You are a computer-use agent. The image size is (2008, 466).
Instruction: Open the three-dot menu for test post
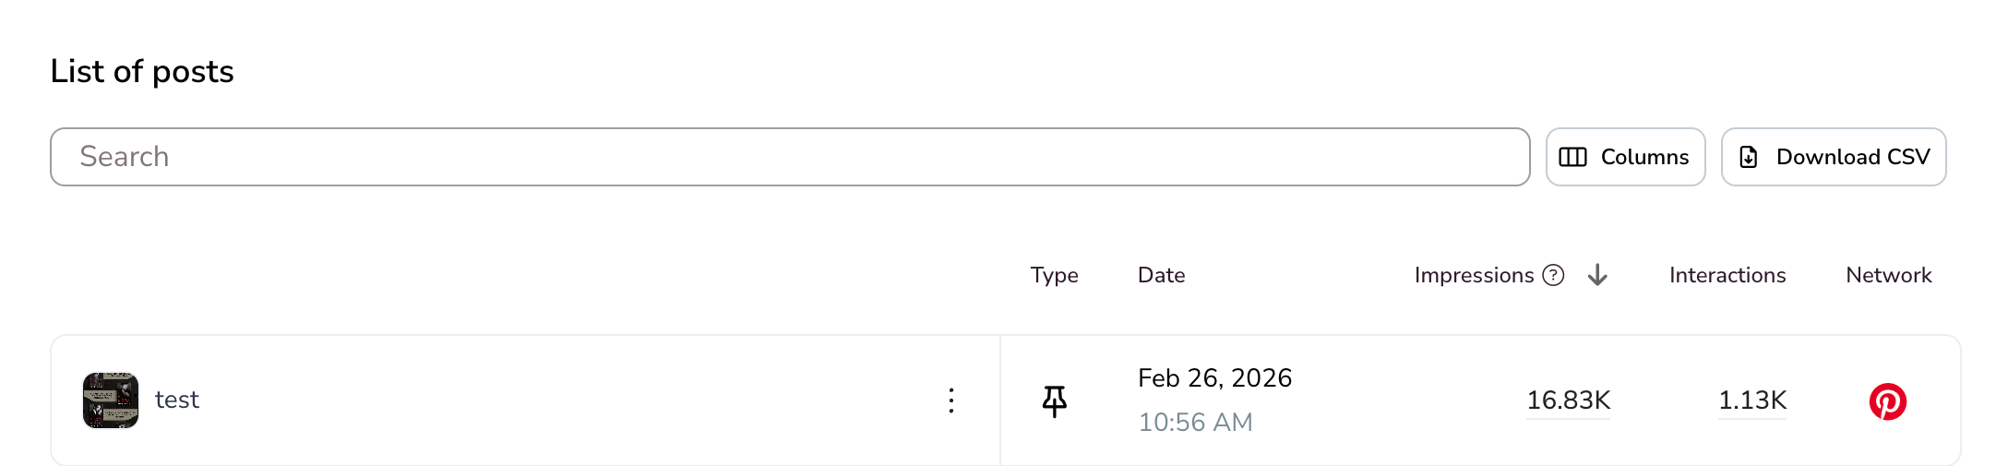click(951, 400)
